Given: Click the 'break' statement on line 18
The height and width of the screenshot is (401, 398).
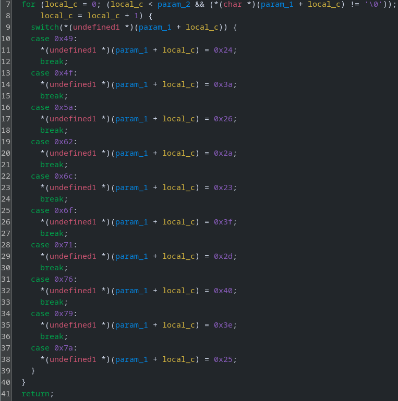Looking at the screenshot, I should click(x=52, y=130).
